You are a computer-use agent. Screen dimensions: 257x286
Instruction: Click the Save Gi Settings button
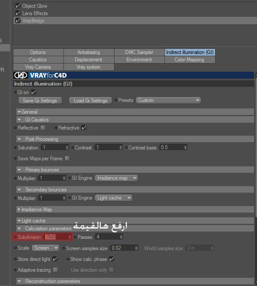point(40,101)
